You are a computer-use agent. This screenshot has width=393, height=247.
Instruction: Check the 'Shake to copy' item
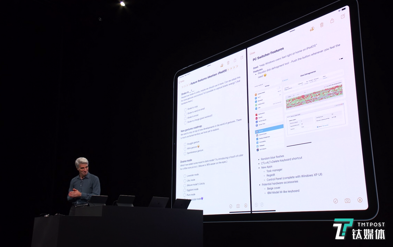[x=186, y=109]
